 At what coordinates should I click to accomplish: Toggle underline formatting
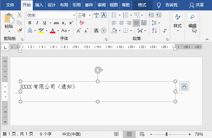pos(45,23)
